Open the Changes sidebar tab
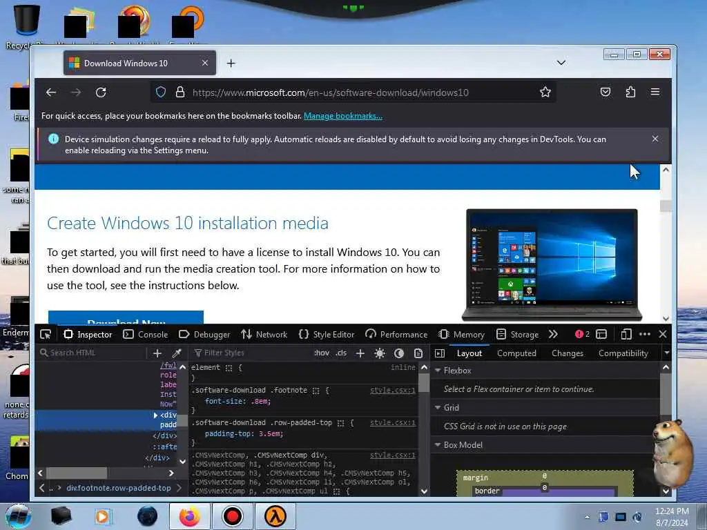Viewport: 707px width, 530px height. pos(568,353)
